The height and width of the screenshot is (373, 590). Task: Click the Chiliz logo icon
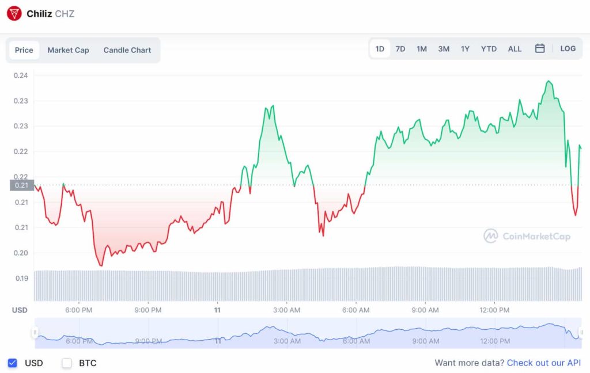(14, 13)
